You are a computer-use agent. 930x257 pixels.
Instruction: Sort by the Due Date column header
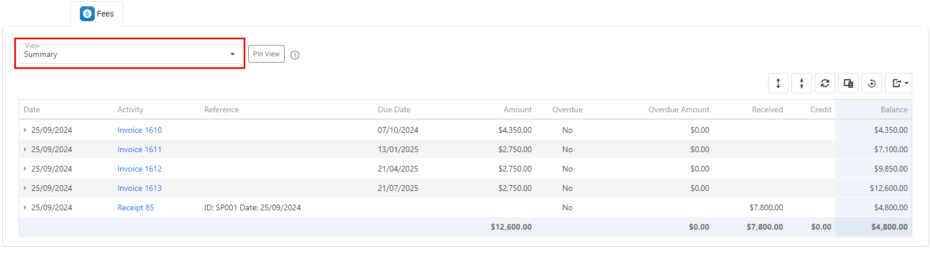tap(394, 109)
